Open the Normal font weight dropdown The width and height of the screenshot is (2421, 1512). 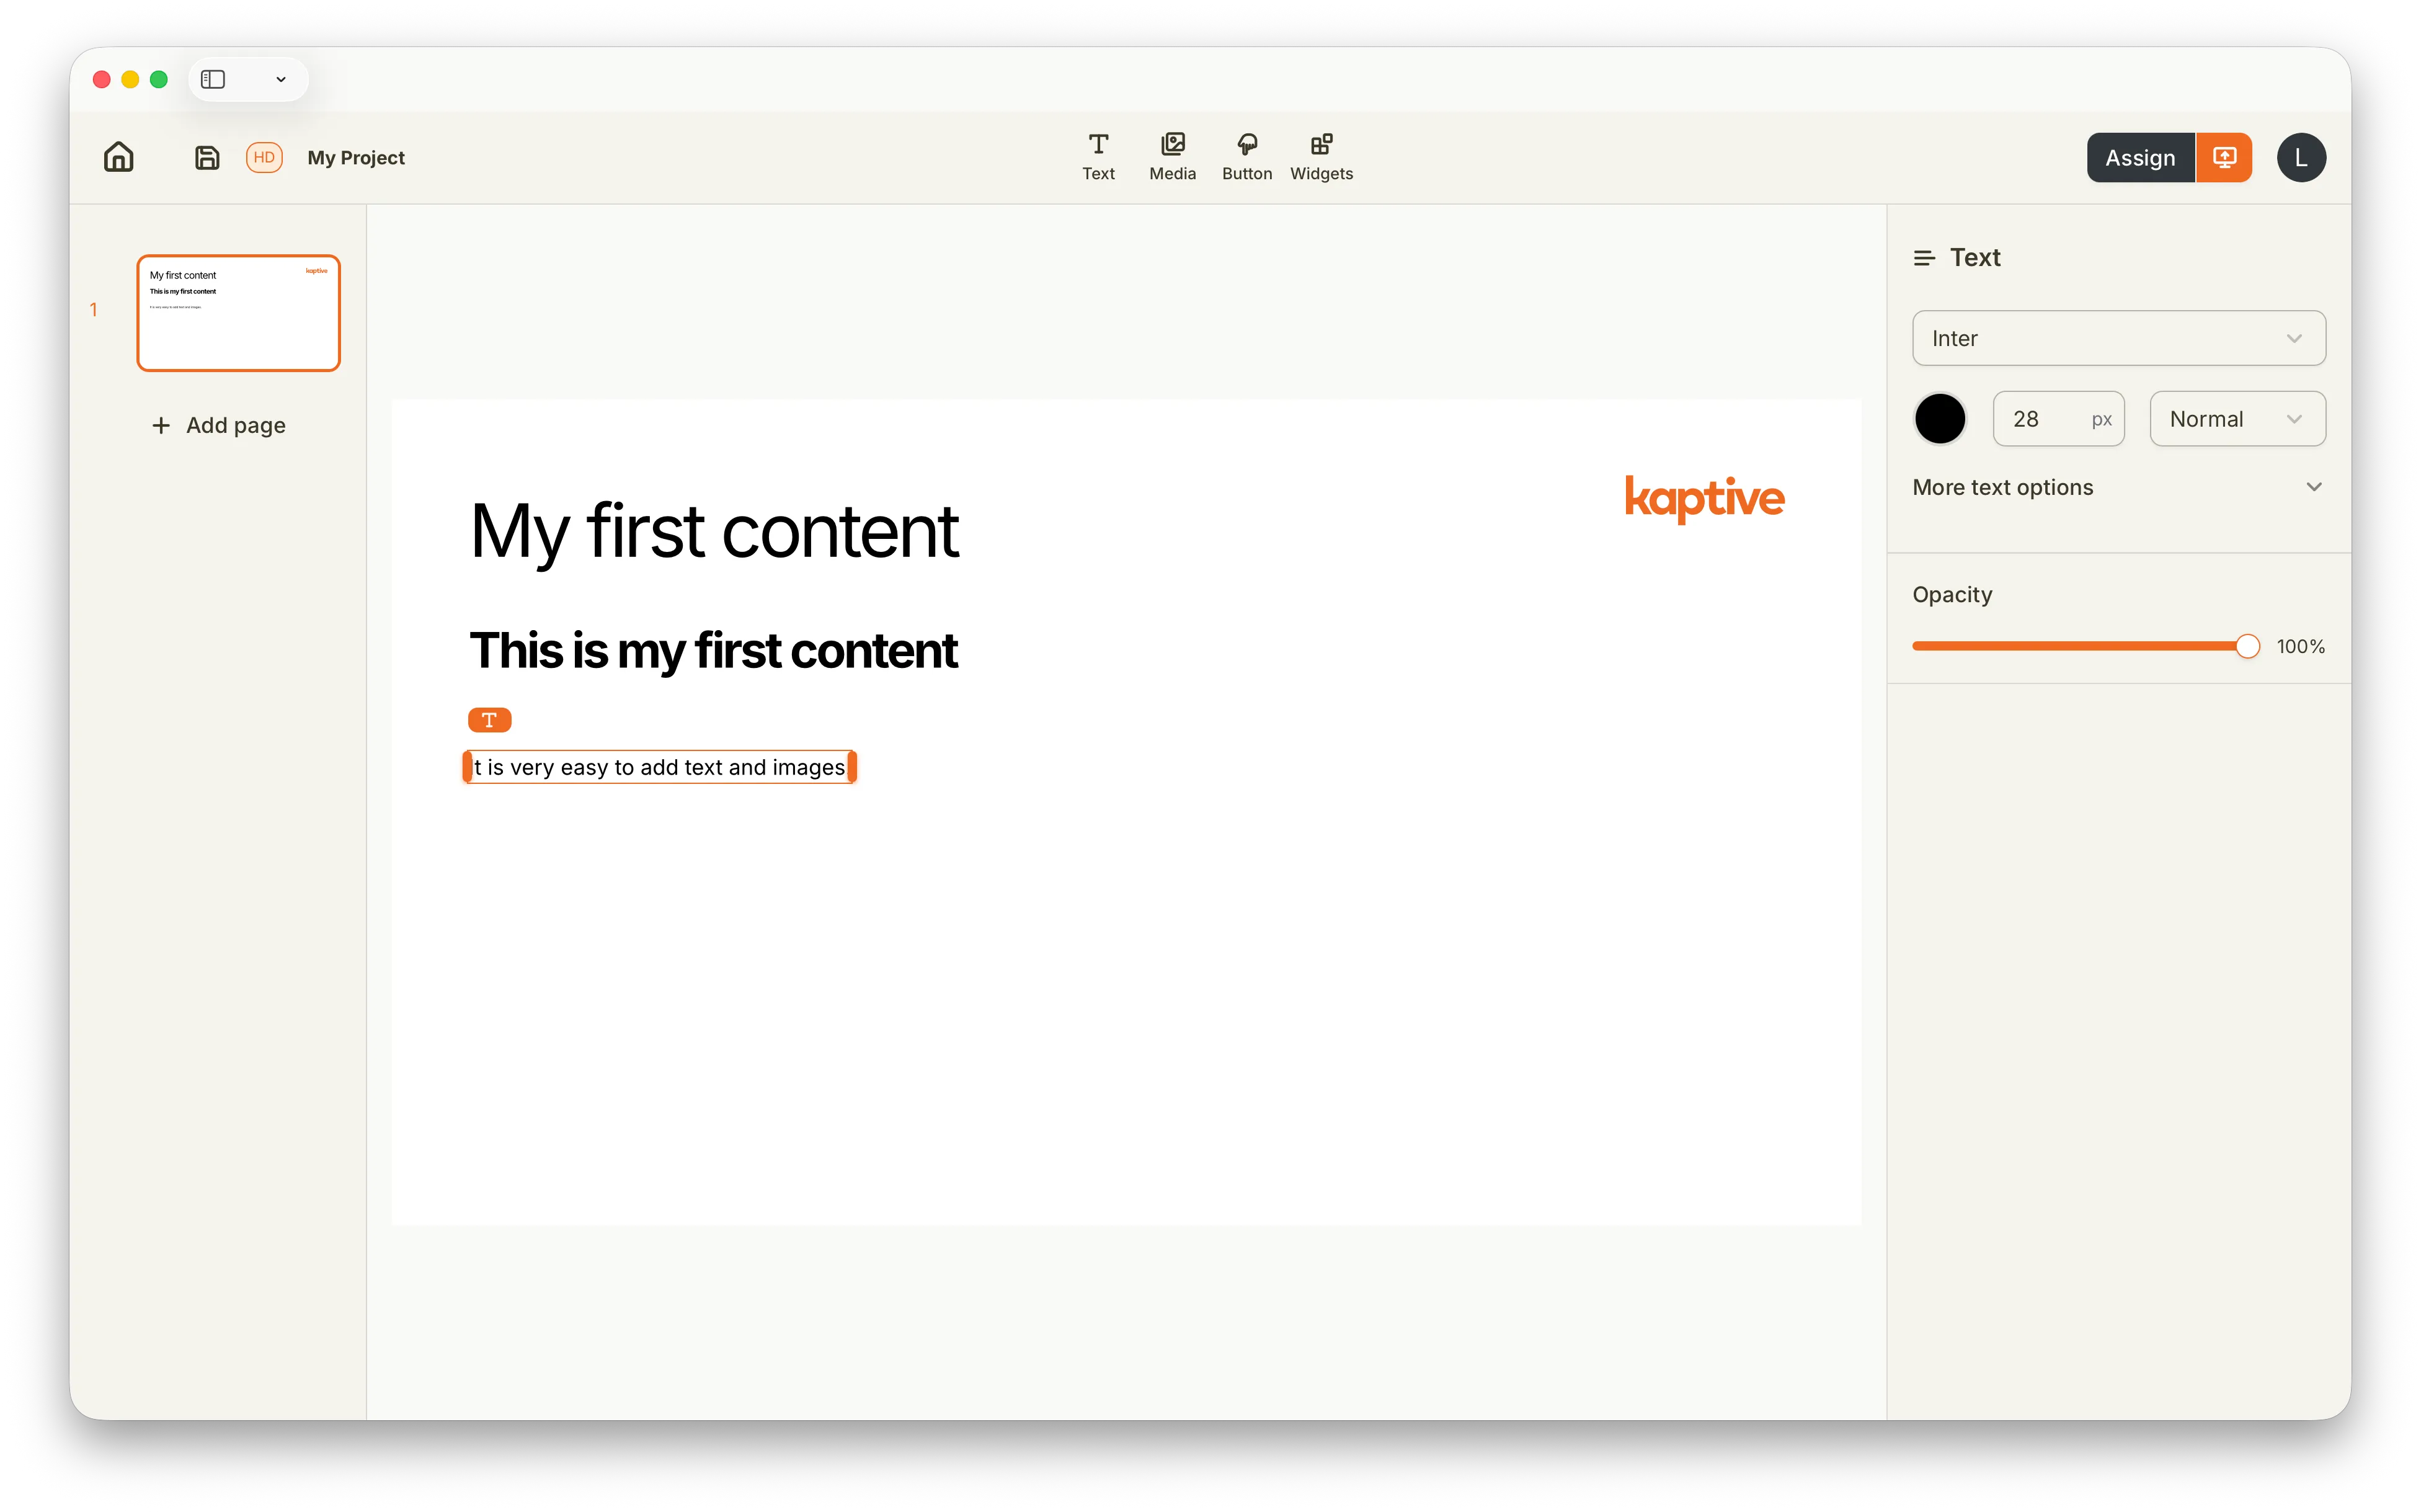pyautogui.click(x=2237, y=418)
